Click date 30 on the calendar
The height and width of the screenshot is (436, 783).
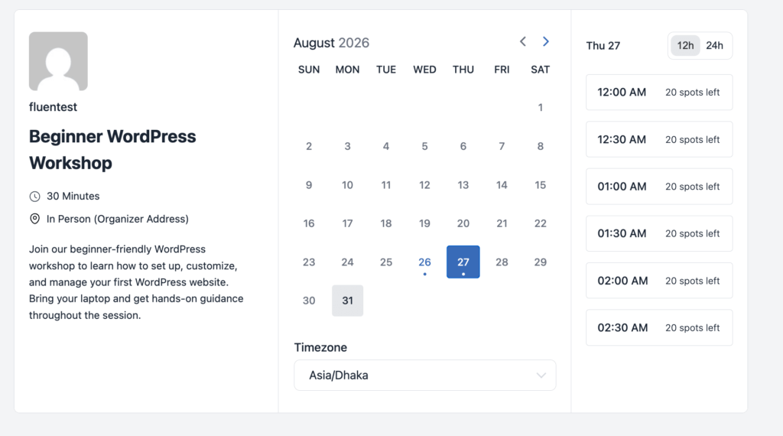(x=309, y=301)
